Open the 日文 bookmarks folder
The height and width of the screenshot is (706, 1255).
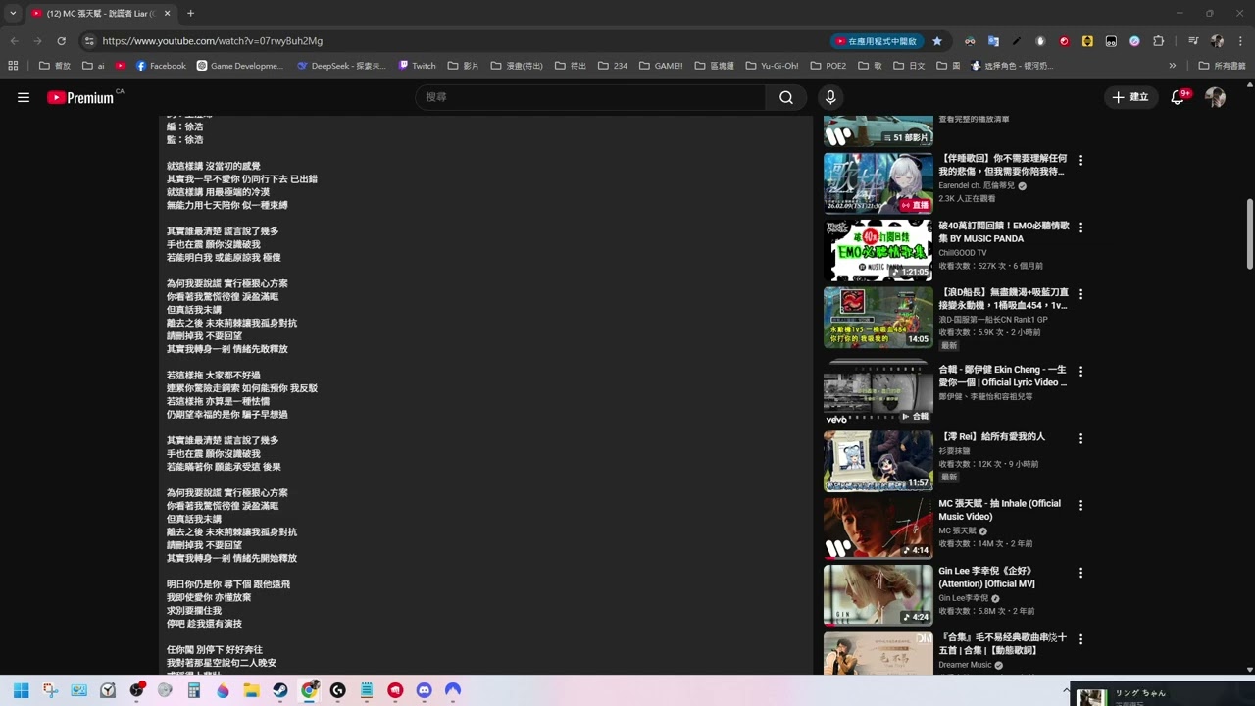pyautogui.click(x=909, y=66)
